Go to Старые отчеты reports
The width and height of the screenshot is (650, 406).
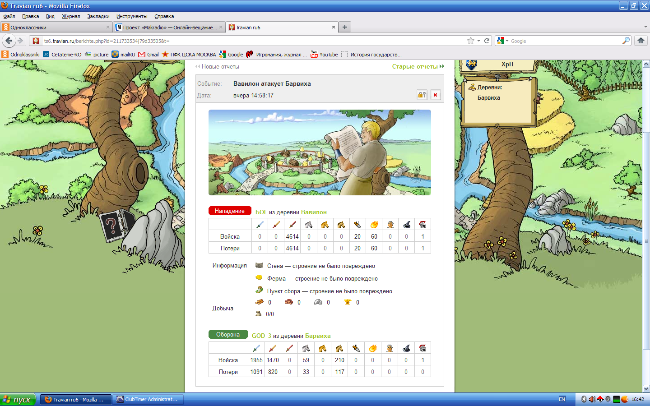[x=418, y=66]
